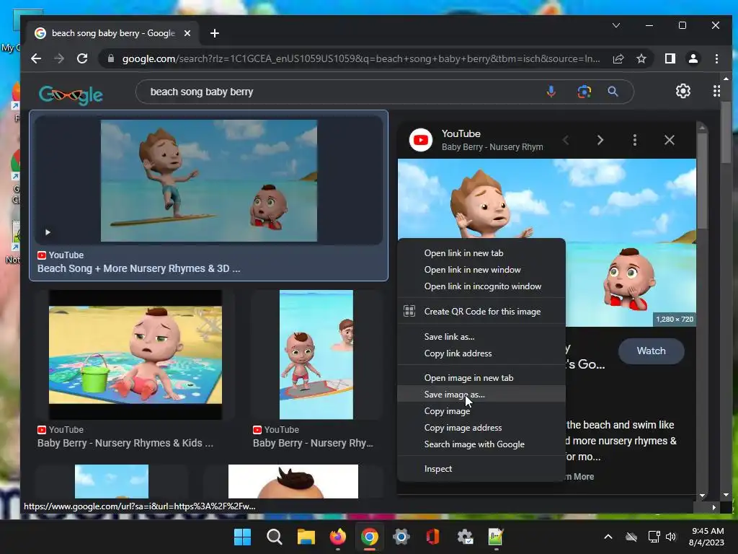The width and height of the screenshot is (738, 554).
Task: Open the Beach Song + More Nursery Rhymes result
Action: [x=139, y=268]
